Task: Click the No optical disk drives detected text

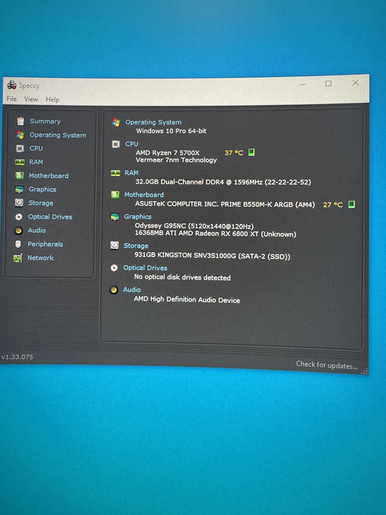Action: coord(182,277)
